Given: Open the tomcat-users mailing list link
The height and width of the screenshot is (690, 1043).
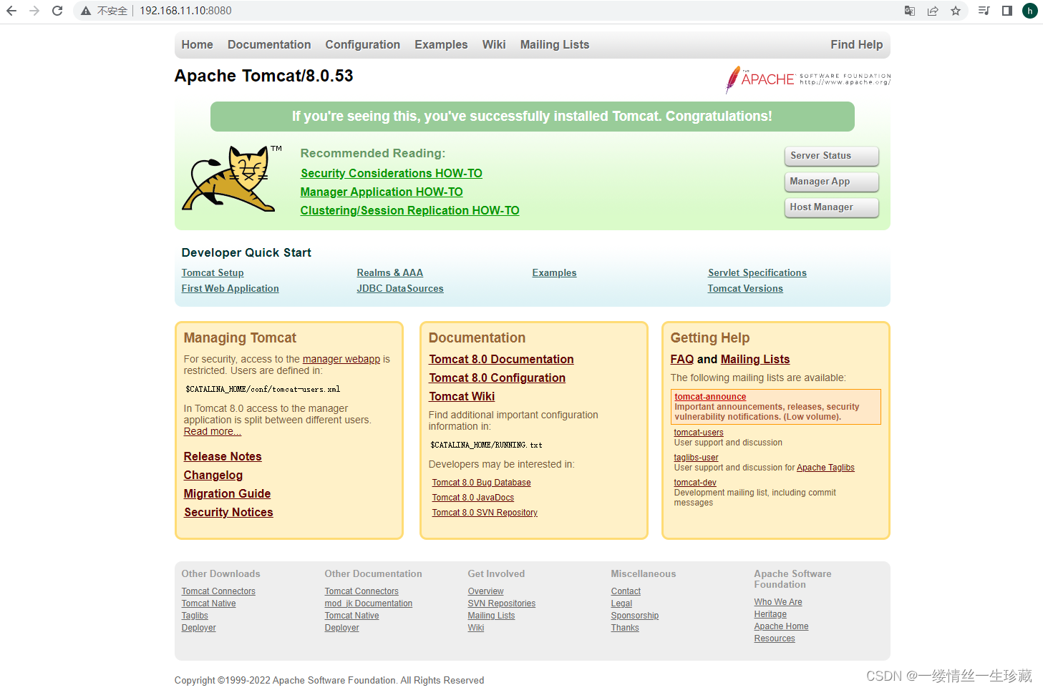Looking at the screenshot, I should pos(699,433).
